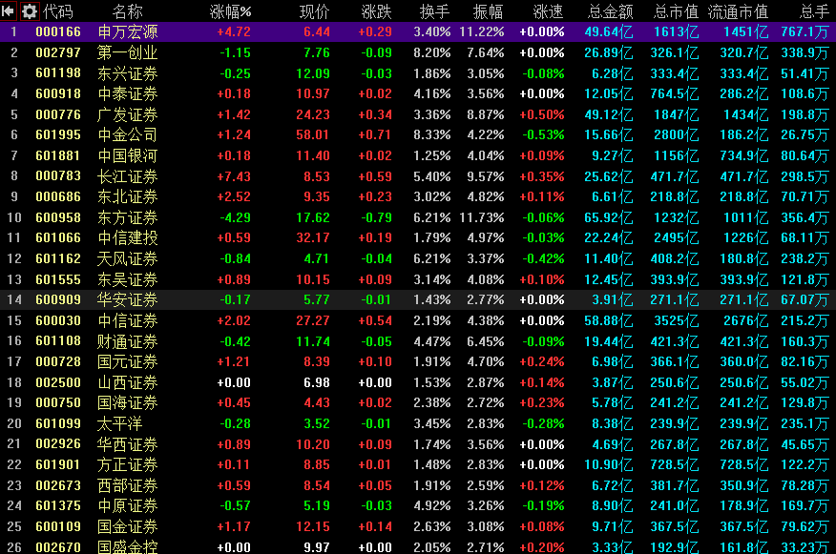Click stock code 600030
Image resolution: width=836 pixels, height=554 pixels.
[58, 320]
